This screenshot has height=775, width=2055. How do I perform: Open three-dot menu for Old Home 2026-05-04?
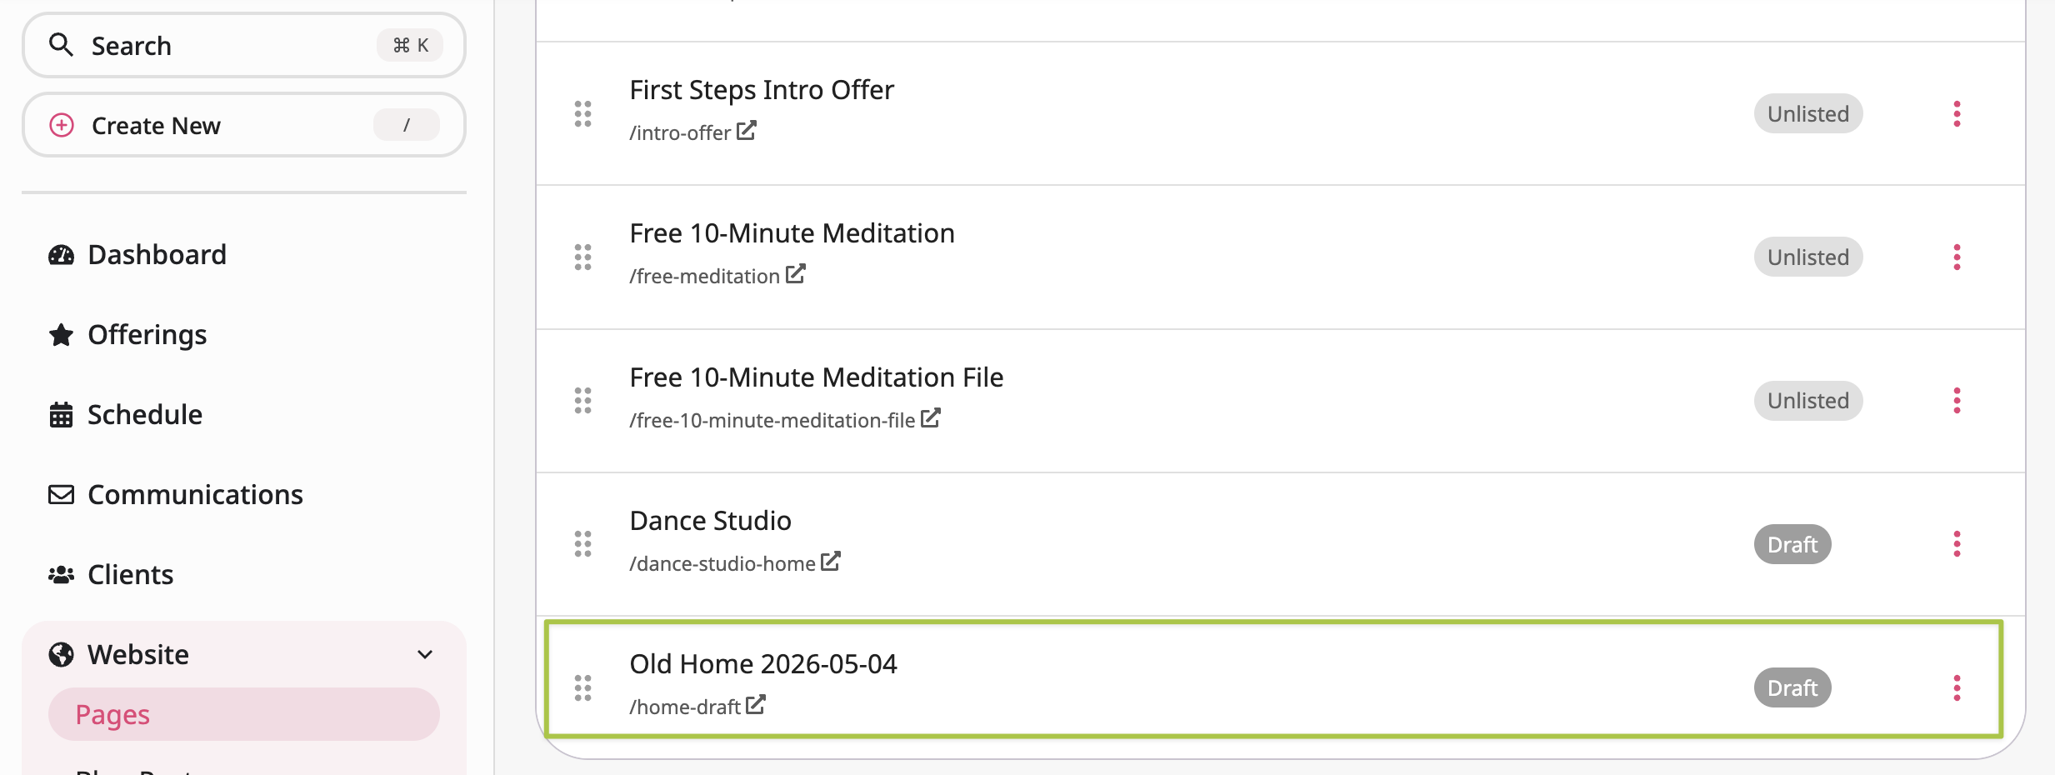point(1957,687)
